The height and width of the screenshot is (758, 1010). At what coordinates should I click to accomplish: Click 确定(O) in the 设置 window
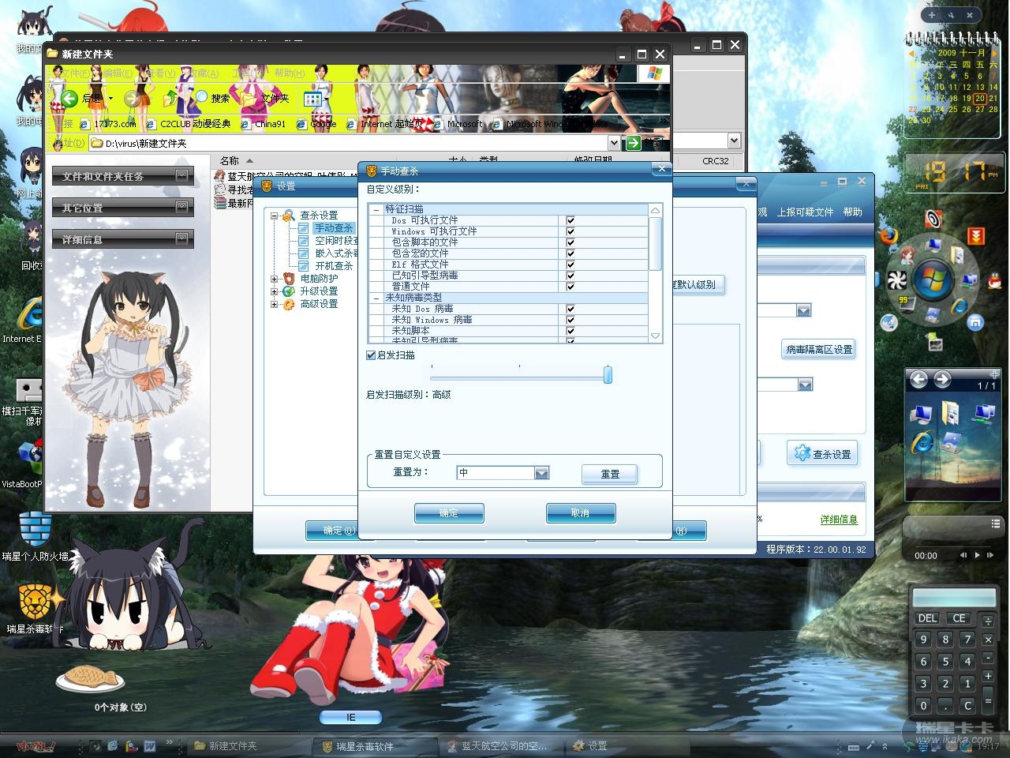point(340,531)
